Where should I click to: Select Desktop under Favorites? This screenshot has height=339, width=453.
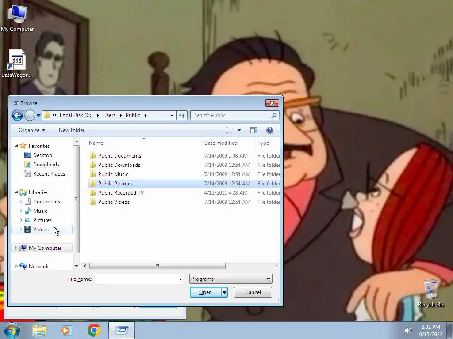tap(42, 155)
